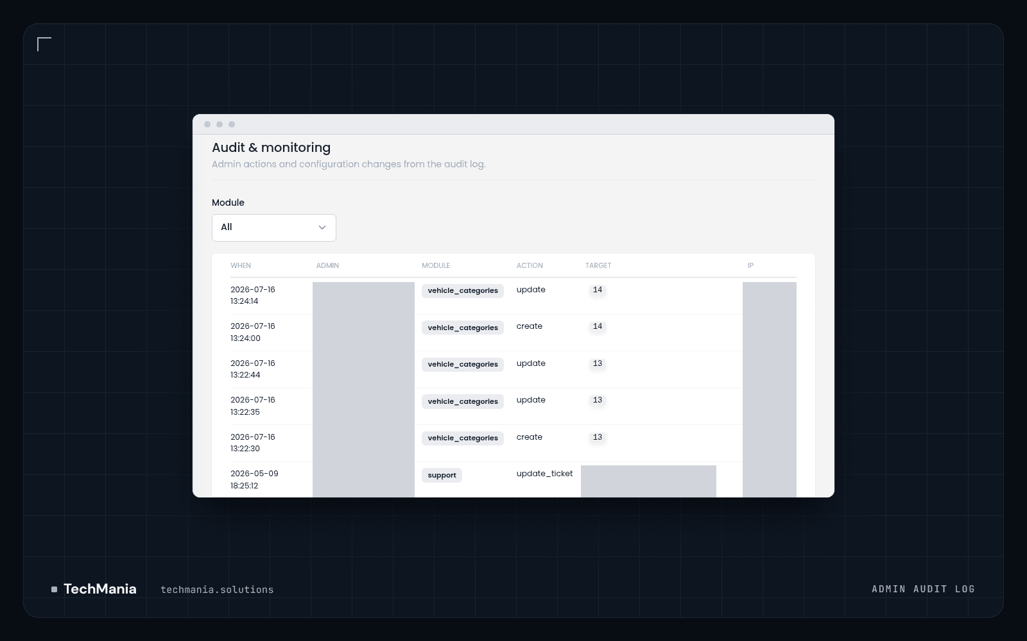Select the 13:24:00 timestamp entry

[x=253, y=332]
